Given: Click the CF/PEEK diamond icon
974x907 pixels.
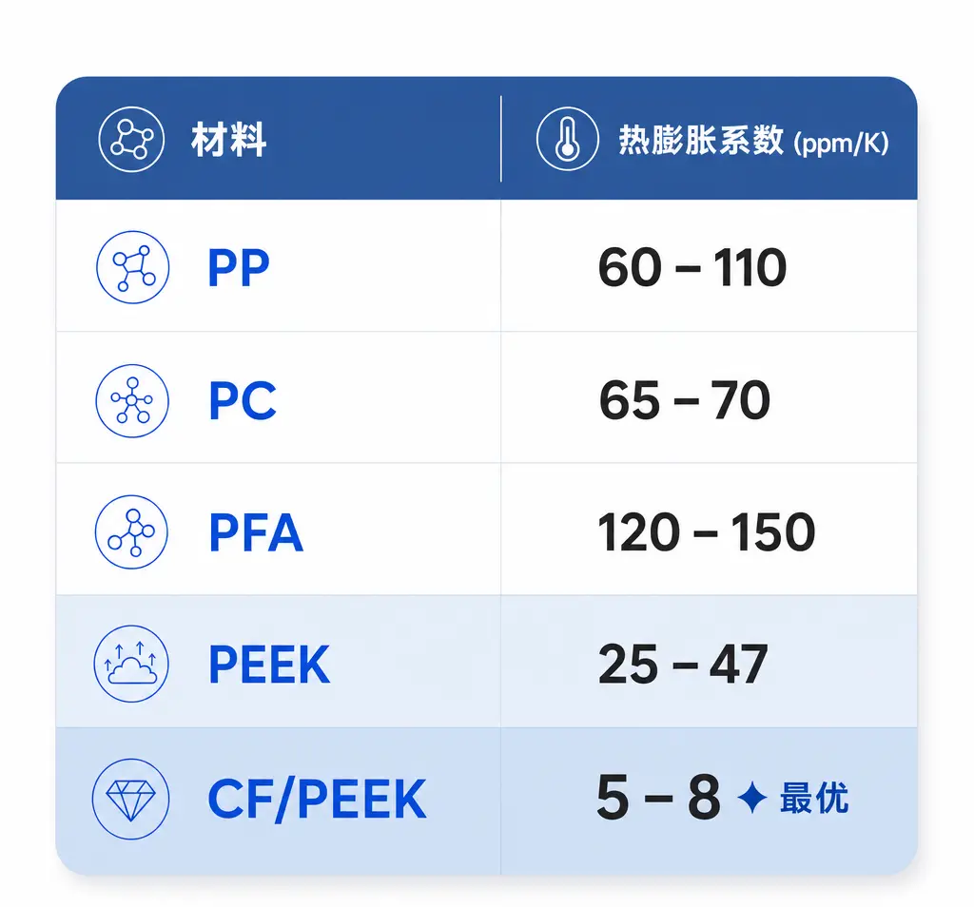Looking at the screenshot, I should 130,799.
